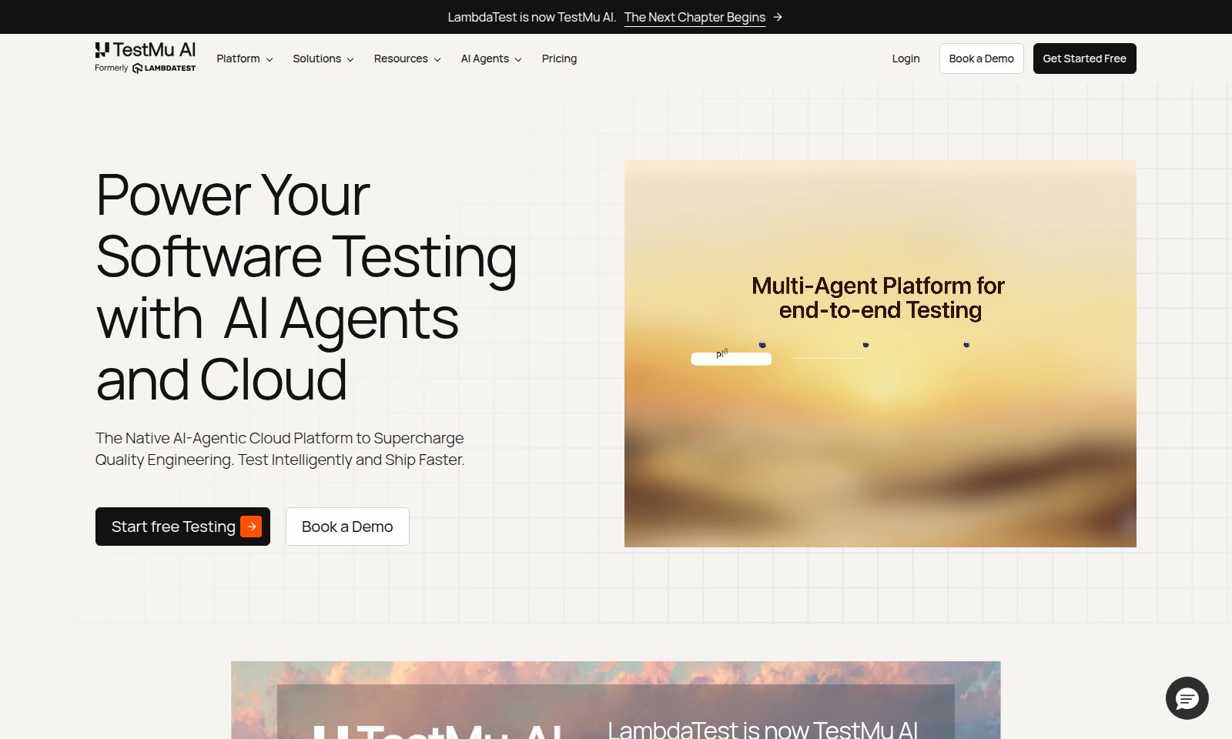Go to the Pricing page

coord(559,59)
